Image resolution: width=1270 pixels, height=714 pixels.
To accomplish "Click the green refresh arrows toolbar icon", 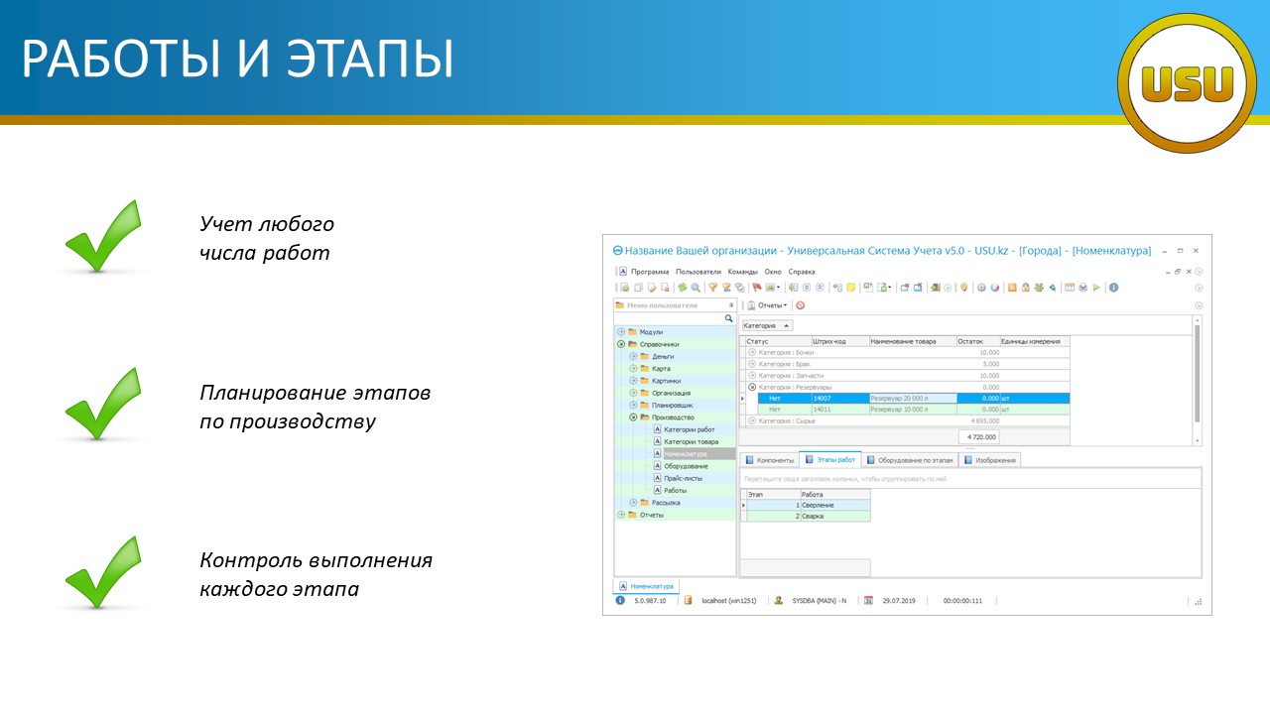I will (682, 288).
